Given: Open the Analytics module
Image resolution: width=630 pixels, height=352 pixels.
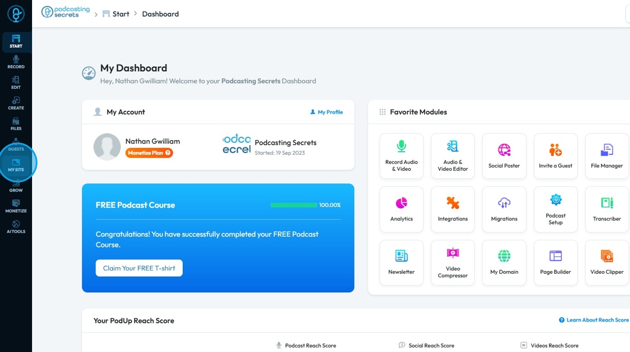Looking at the screenshot, I should click(x=402, y=209).
